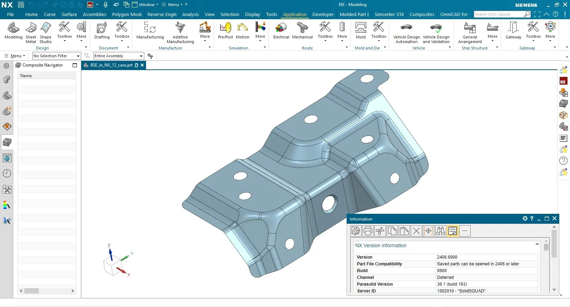The height and width of the screenshot is (307, 570).
Task: Click the ribbon Help question mark icon
Action: (x=555, y=14)
